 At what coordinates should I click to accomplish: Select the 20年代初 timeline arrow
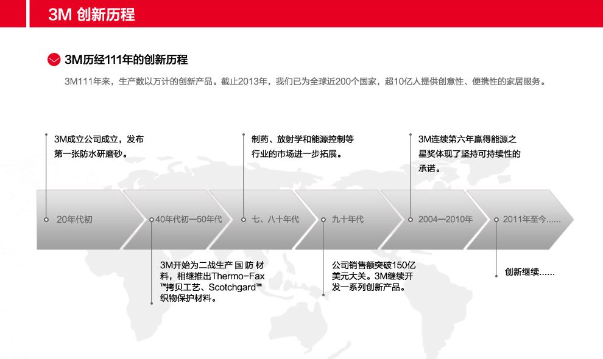point(89,220)
